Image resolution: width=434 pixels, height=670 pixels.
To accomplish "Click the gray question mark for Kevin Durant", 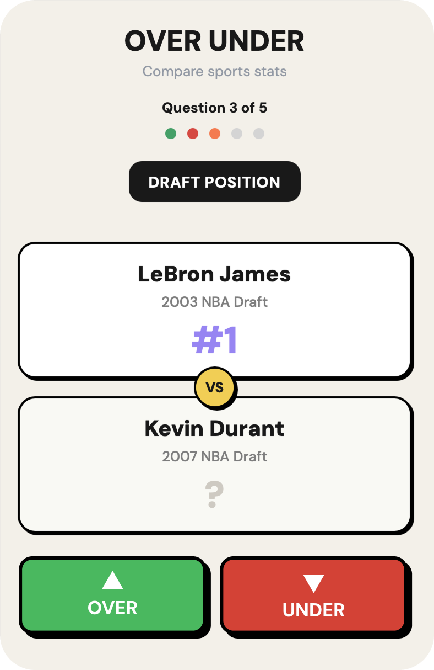I will tap(214, 494).
